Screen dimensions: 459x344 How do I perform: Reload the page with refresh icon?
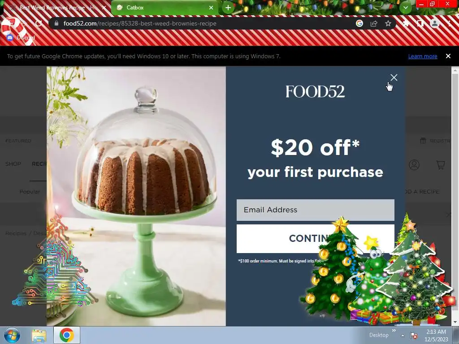click(x=39, y=23)
